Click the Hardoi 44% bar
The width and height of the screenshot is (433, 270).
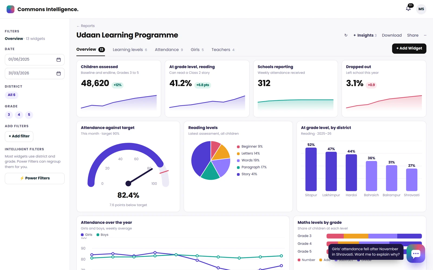(x=351, y=173)
